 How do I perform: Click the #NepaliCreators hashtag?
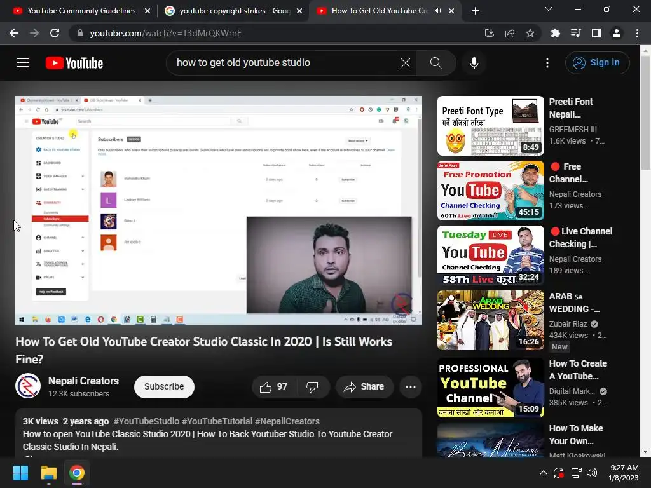click(287, 421)
